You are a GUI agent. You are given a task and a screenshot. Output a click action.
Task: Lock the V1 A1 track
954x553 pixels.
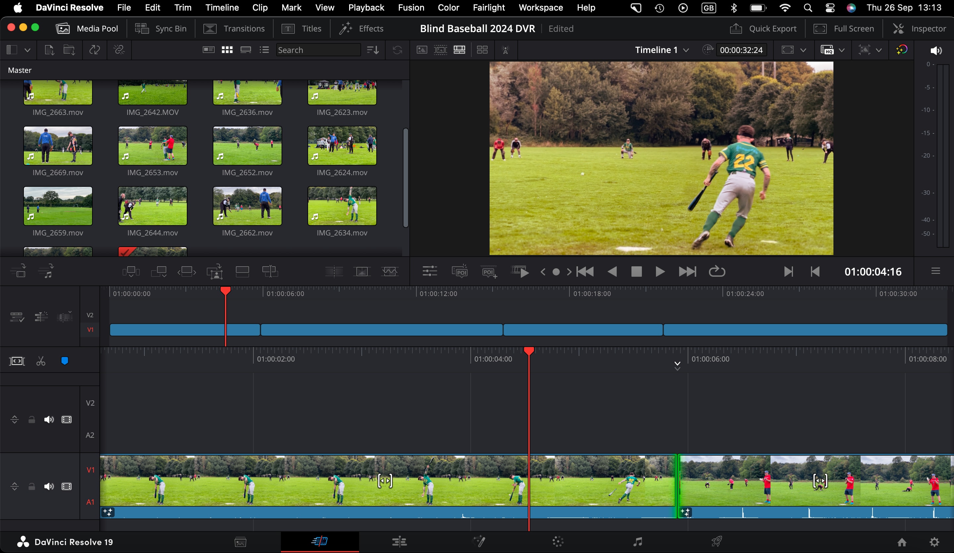click(x=32, y=486)
